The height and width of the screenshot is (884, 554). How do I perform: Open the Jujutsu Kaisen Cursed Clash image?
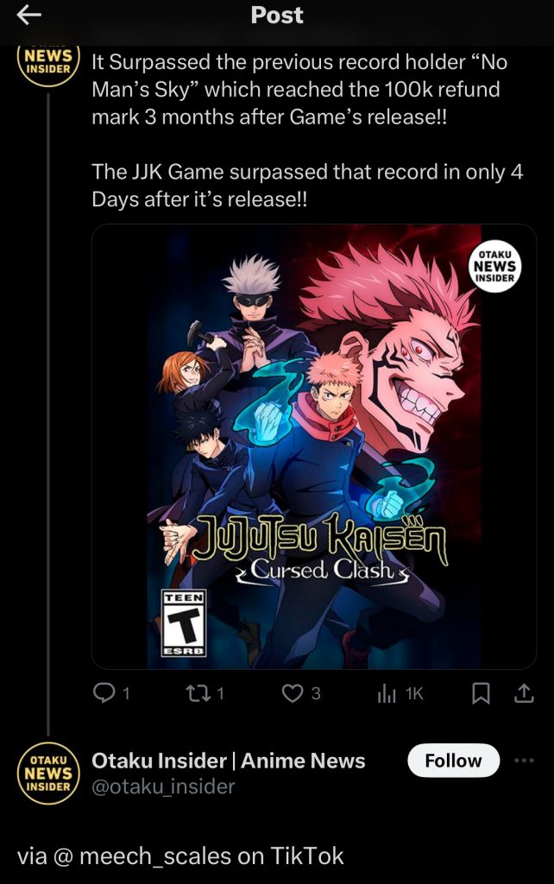tap(314, 446)
